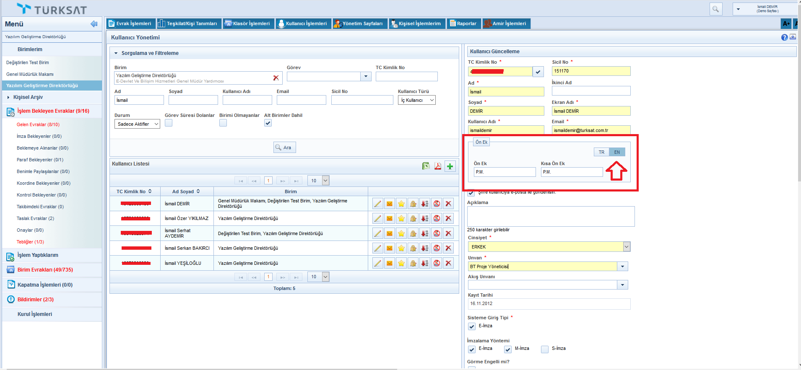The image size is (801, 370).
Task: Switch Ön Ek language to TR
Action: pos(601,152)
